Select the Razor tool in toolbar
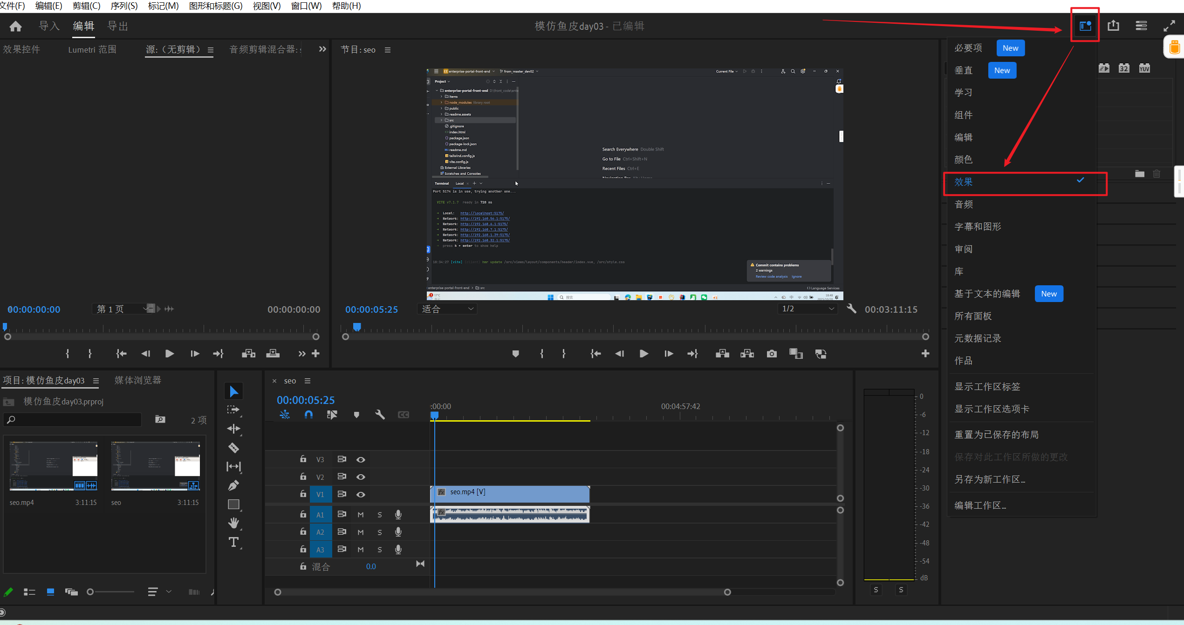 point(233,448)
